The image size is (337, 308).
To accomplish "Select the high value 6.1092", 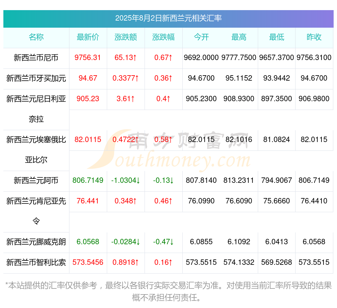I will click(239, 242).
